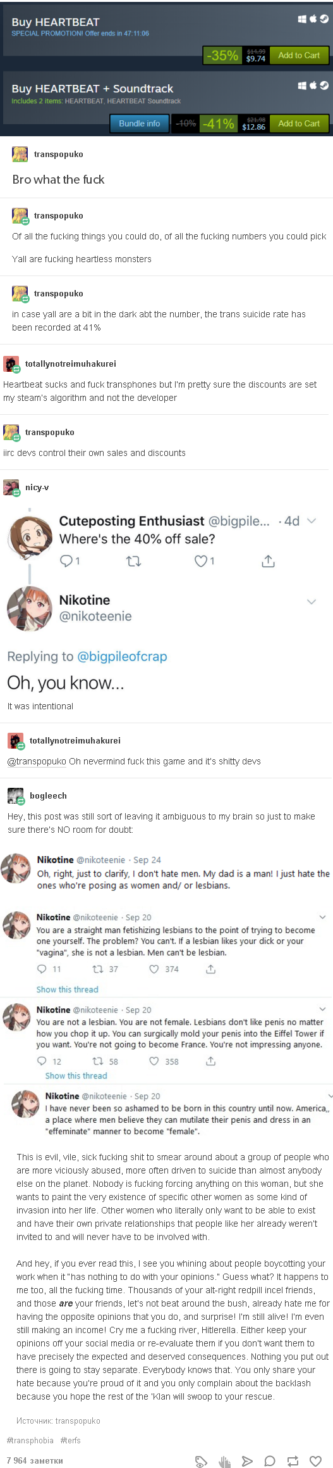Screen dimensions: 333x1468
Task: Open the reply speech bubble icon
Action: (x=270, y=1460)
